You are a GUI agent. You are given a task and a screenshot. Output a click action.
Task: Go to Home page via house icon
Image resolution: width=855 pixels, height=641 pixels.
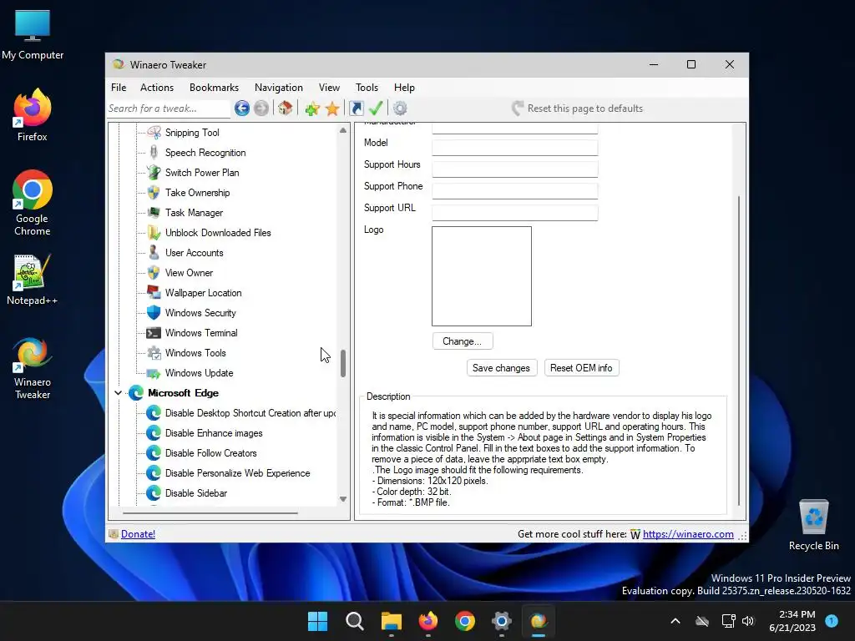coord(286,109)
